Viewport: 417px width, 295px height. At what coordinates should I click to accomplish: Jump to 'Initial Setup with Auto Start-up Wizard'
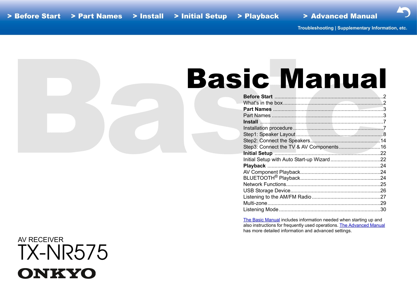pos(286,160)
